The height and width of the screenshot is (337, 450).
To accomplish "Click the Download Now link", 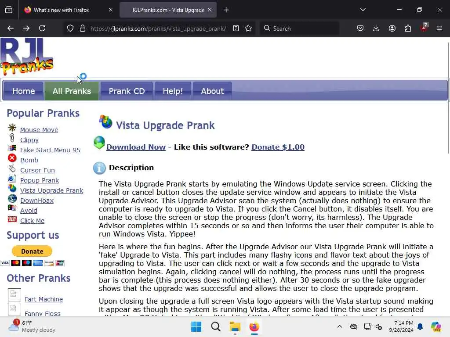I will 136,147.
